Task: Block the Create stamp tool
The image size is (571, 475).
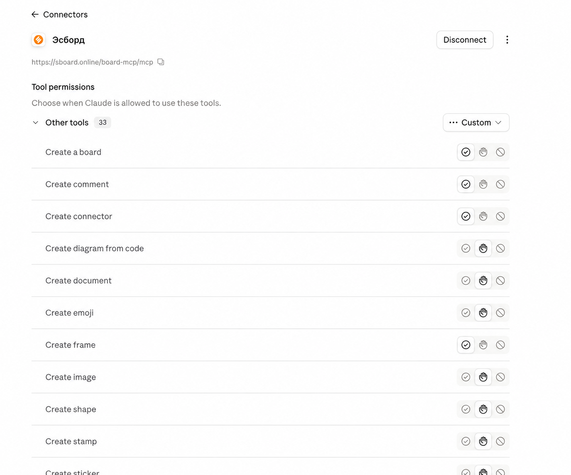Action: click(x=500, y=441)
